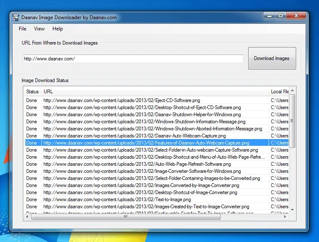Click the vertical scrollbar up arrow

292,90
